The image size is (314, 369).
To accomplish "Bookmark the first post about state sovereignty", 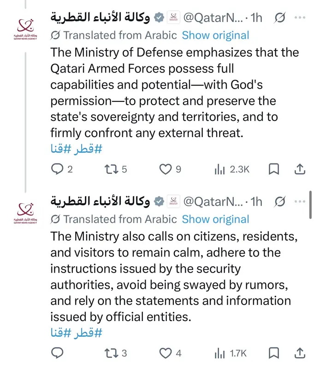I will click(x=274, y=169).
